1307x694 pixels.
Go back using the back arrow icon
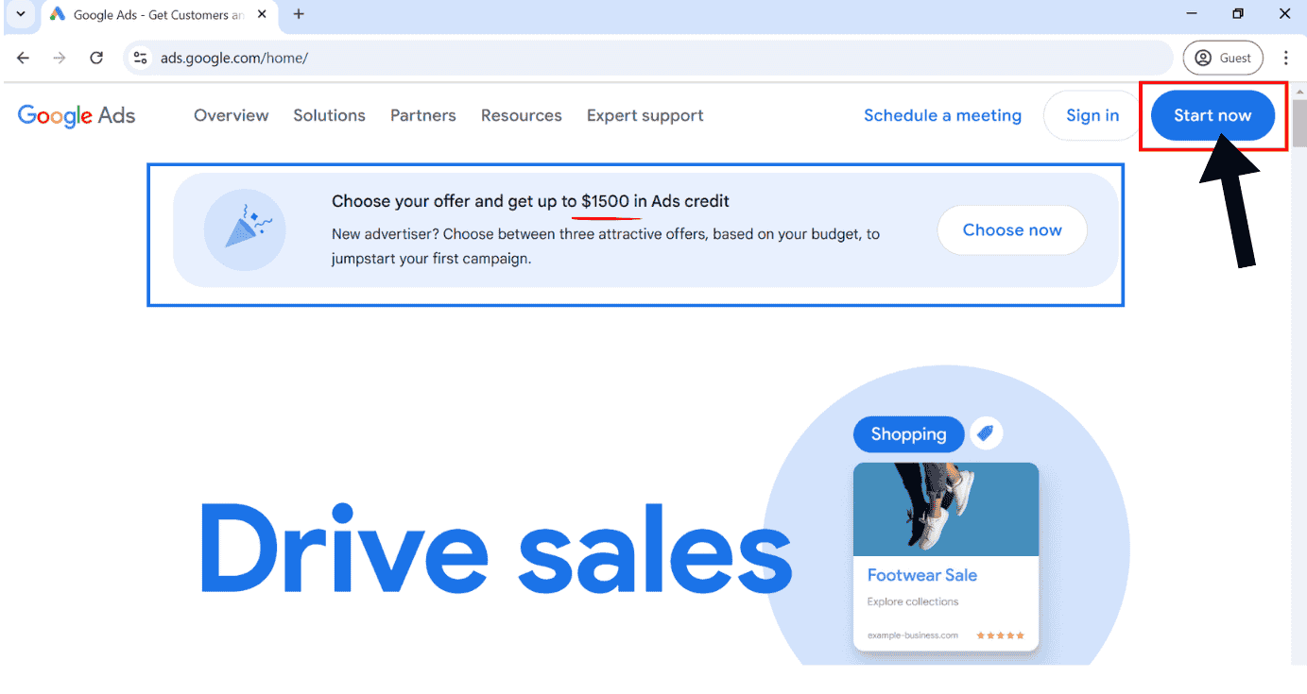coord(23,58)
